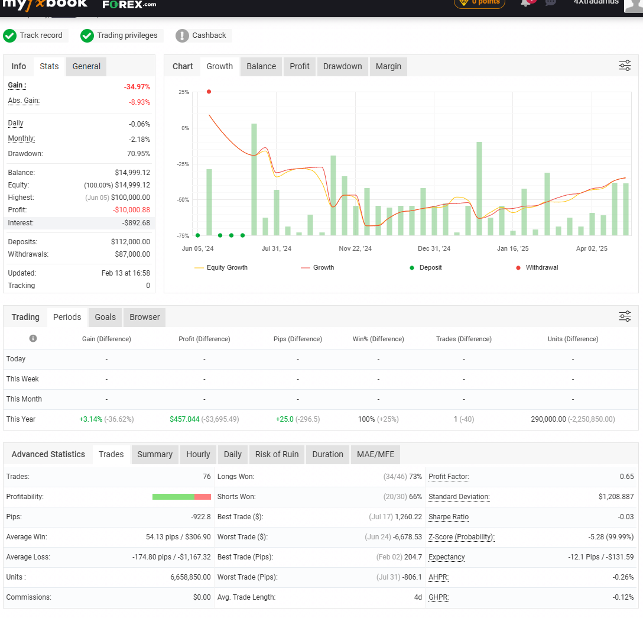Click the Gain label link
Screen dimensions: 643x618
(x=17, y=85)
